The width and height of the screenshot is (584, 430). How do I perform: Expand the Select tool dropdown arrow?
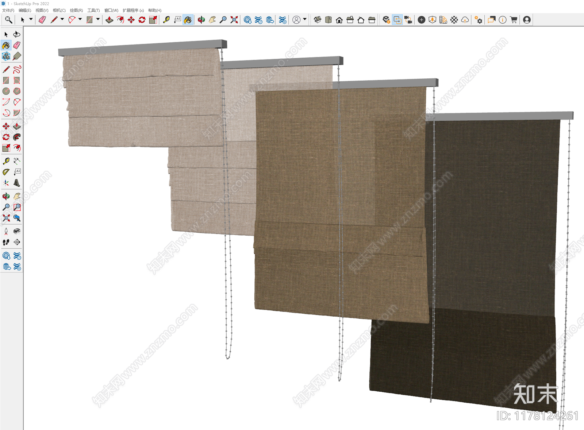coord(31,19)
